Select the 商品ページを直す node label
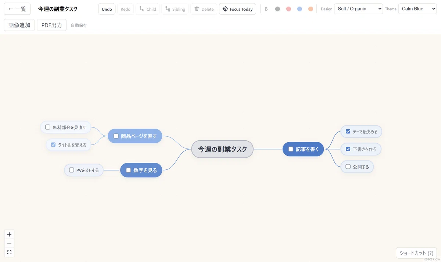Image resolution: width=441 pixels, height=262 pixels. pyautogui.click(x=139, y=136)
